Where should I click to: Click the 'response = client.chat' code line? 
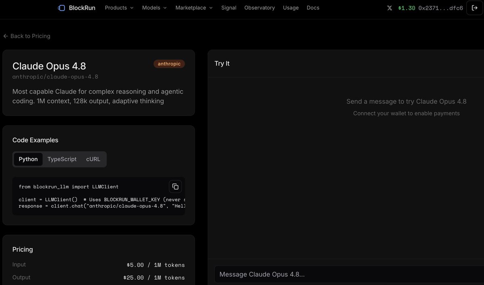point(102,206)
